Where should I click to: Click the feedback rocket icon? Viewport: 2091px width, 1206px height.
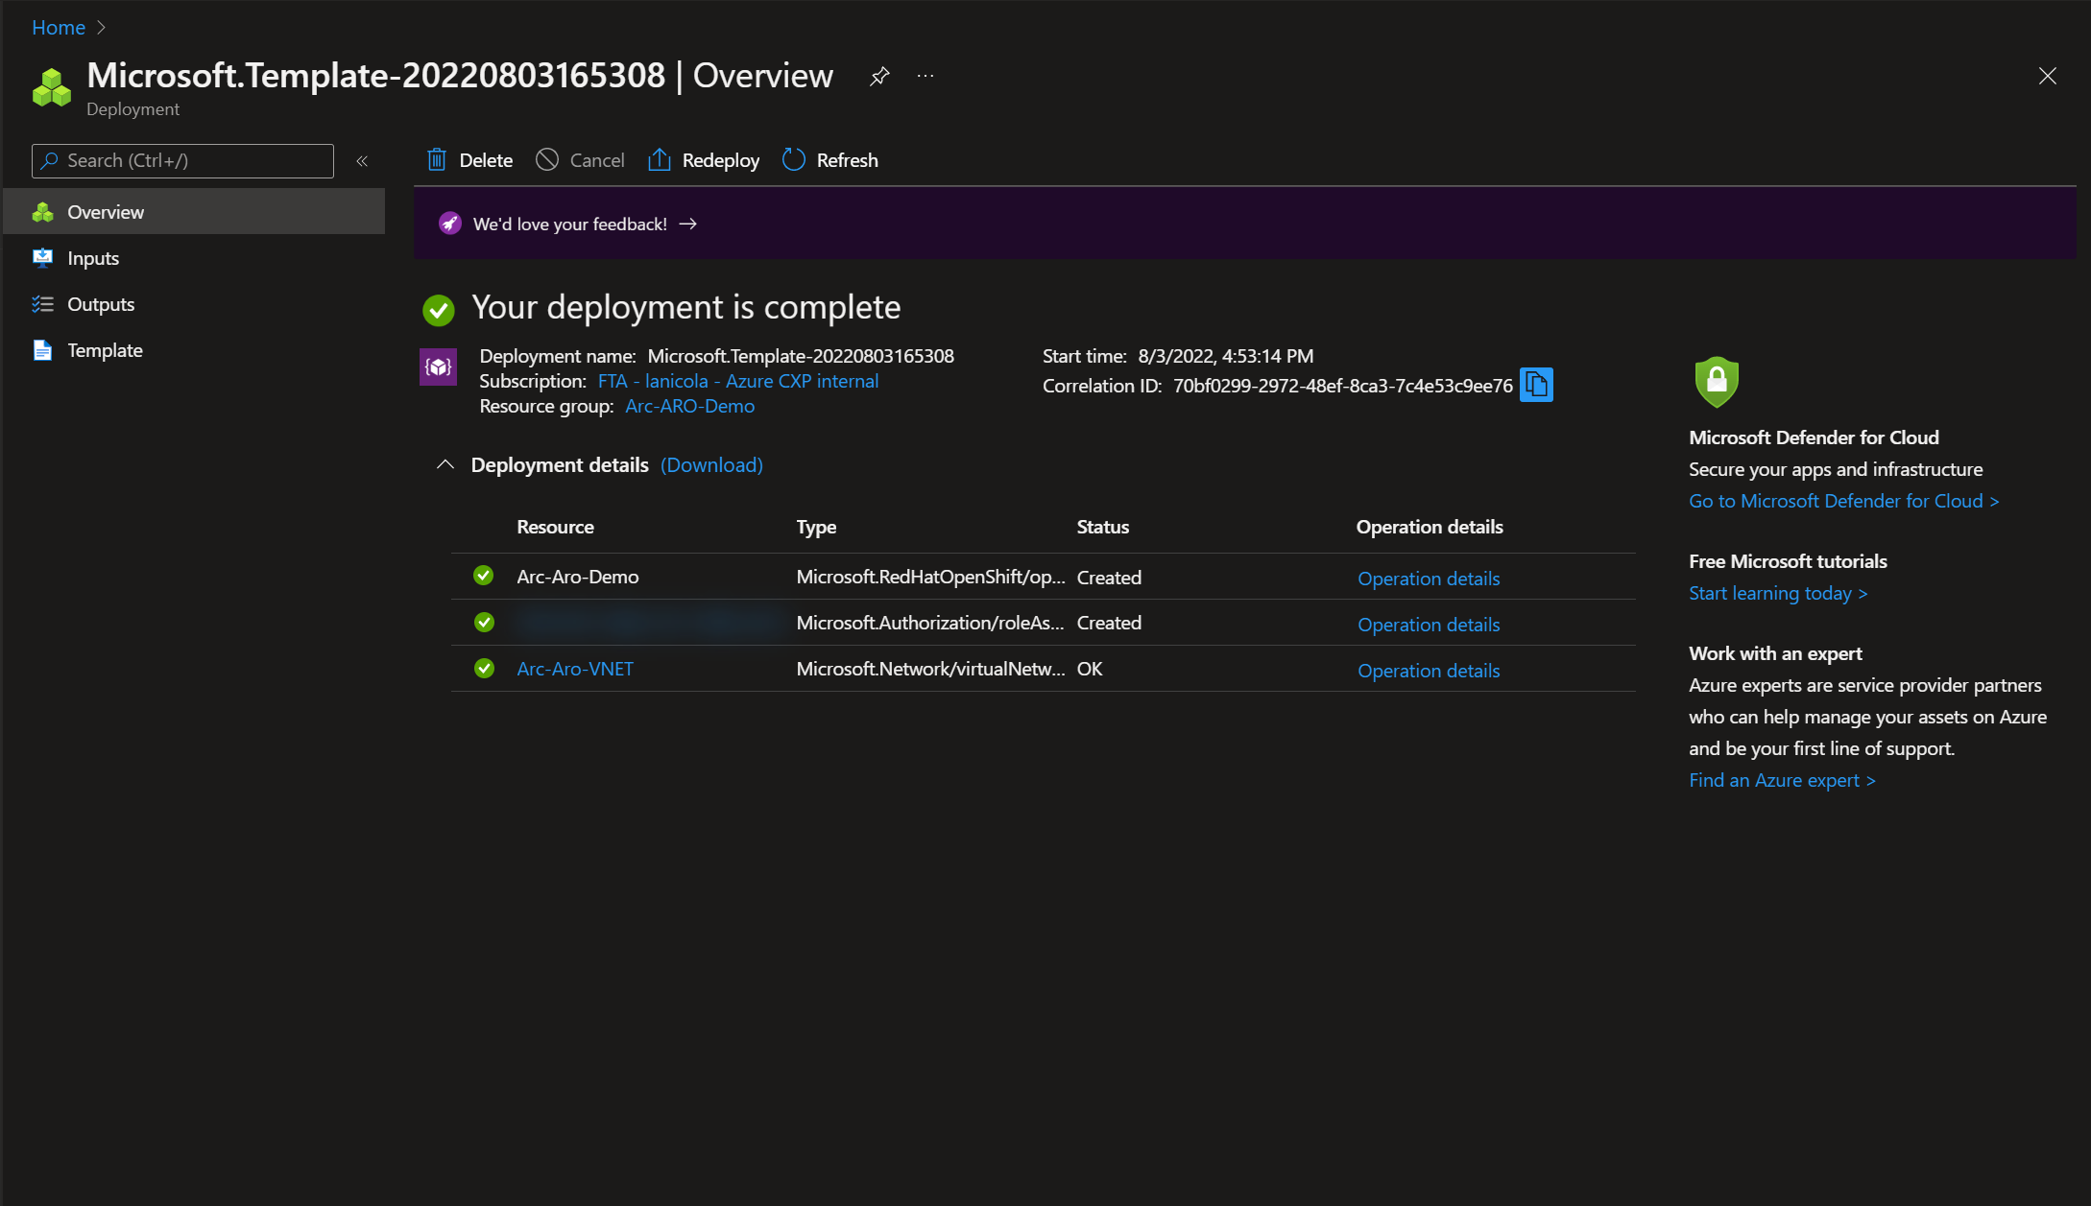[449, 224]
